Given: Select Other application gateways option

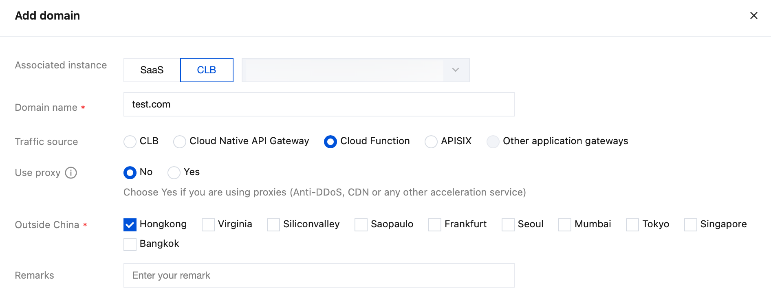Looking at the screenshot, I should 493,142.
